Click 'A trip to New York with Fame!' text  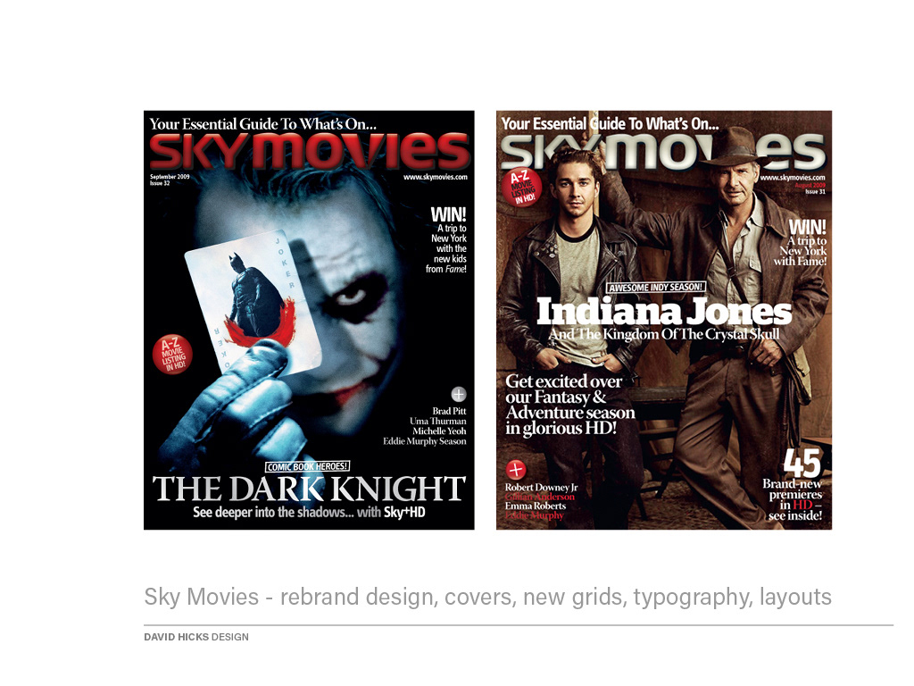(x=801, y=251)
